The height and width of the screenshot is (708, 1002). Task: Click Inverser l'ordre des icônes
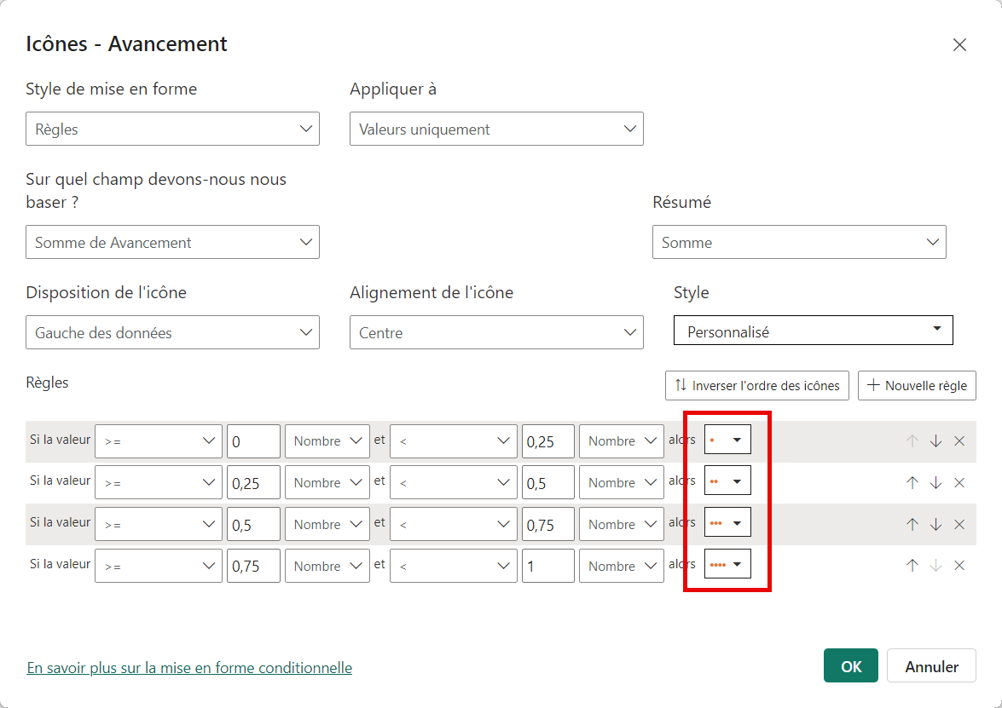(x=756, y=385)
